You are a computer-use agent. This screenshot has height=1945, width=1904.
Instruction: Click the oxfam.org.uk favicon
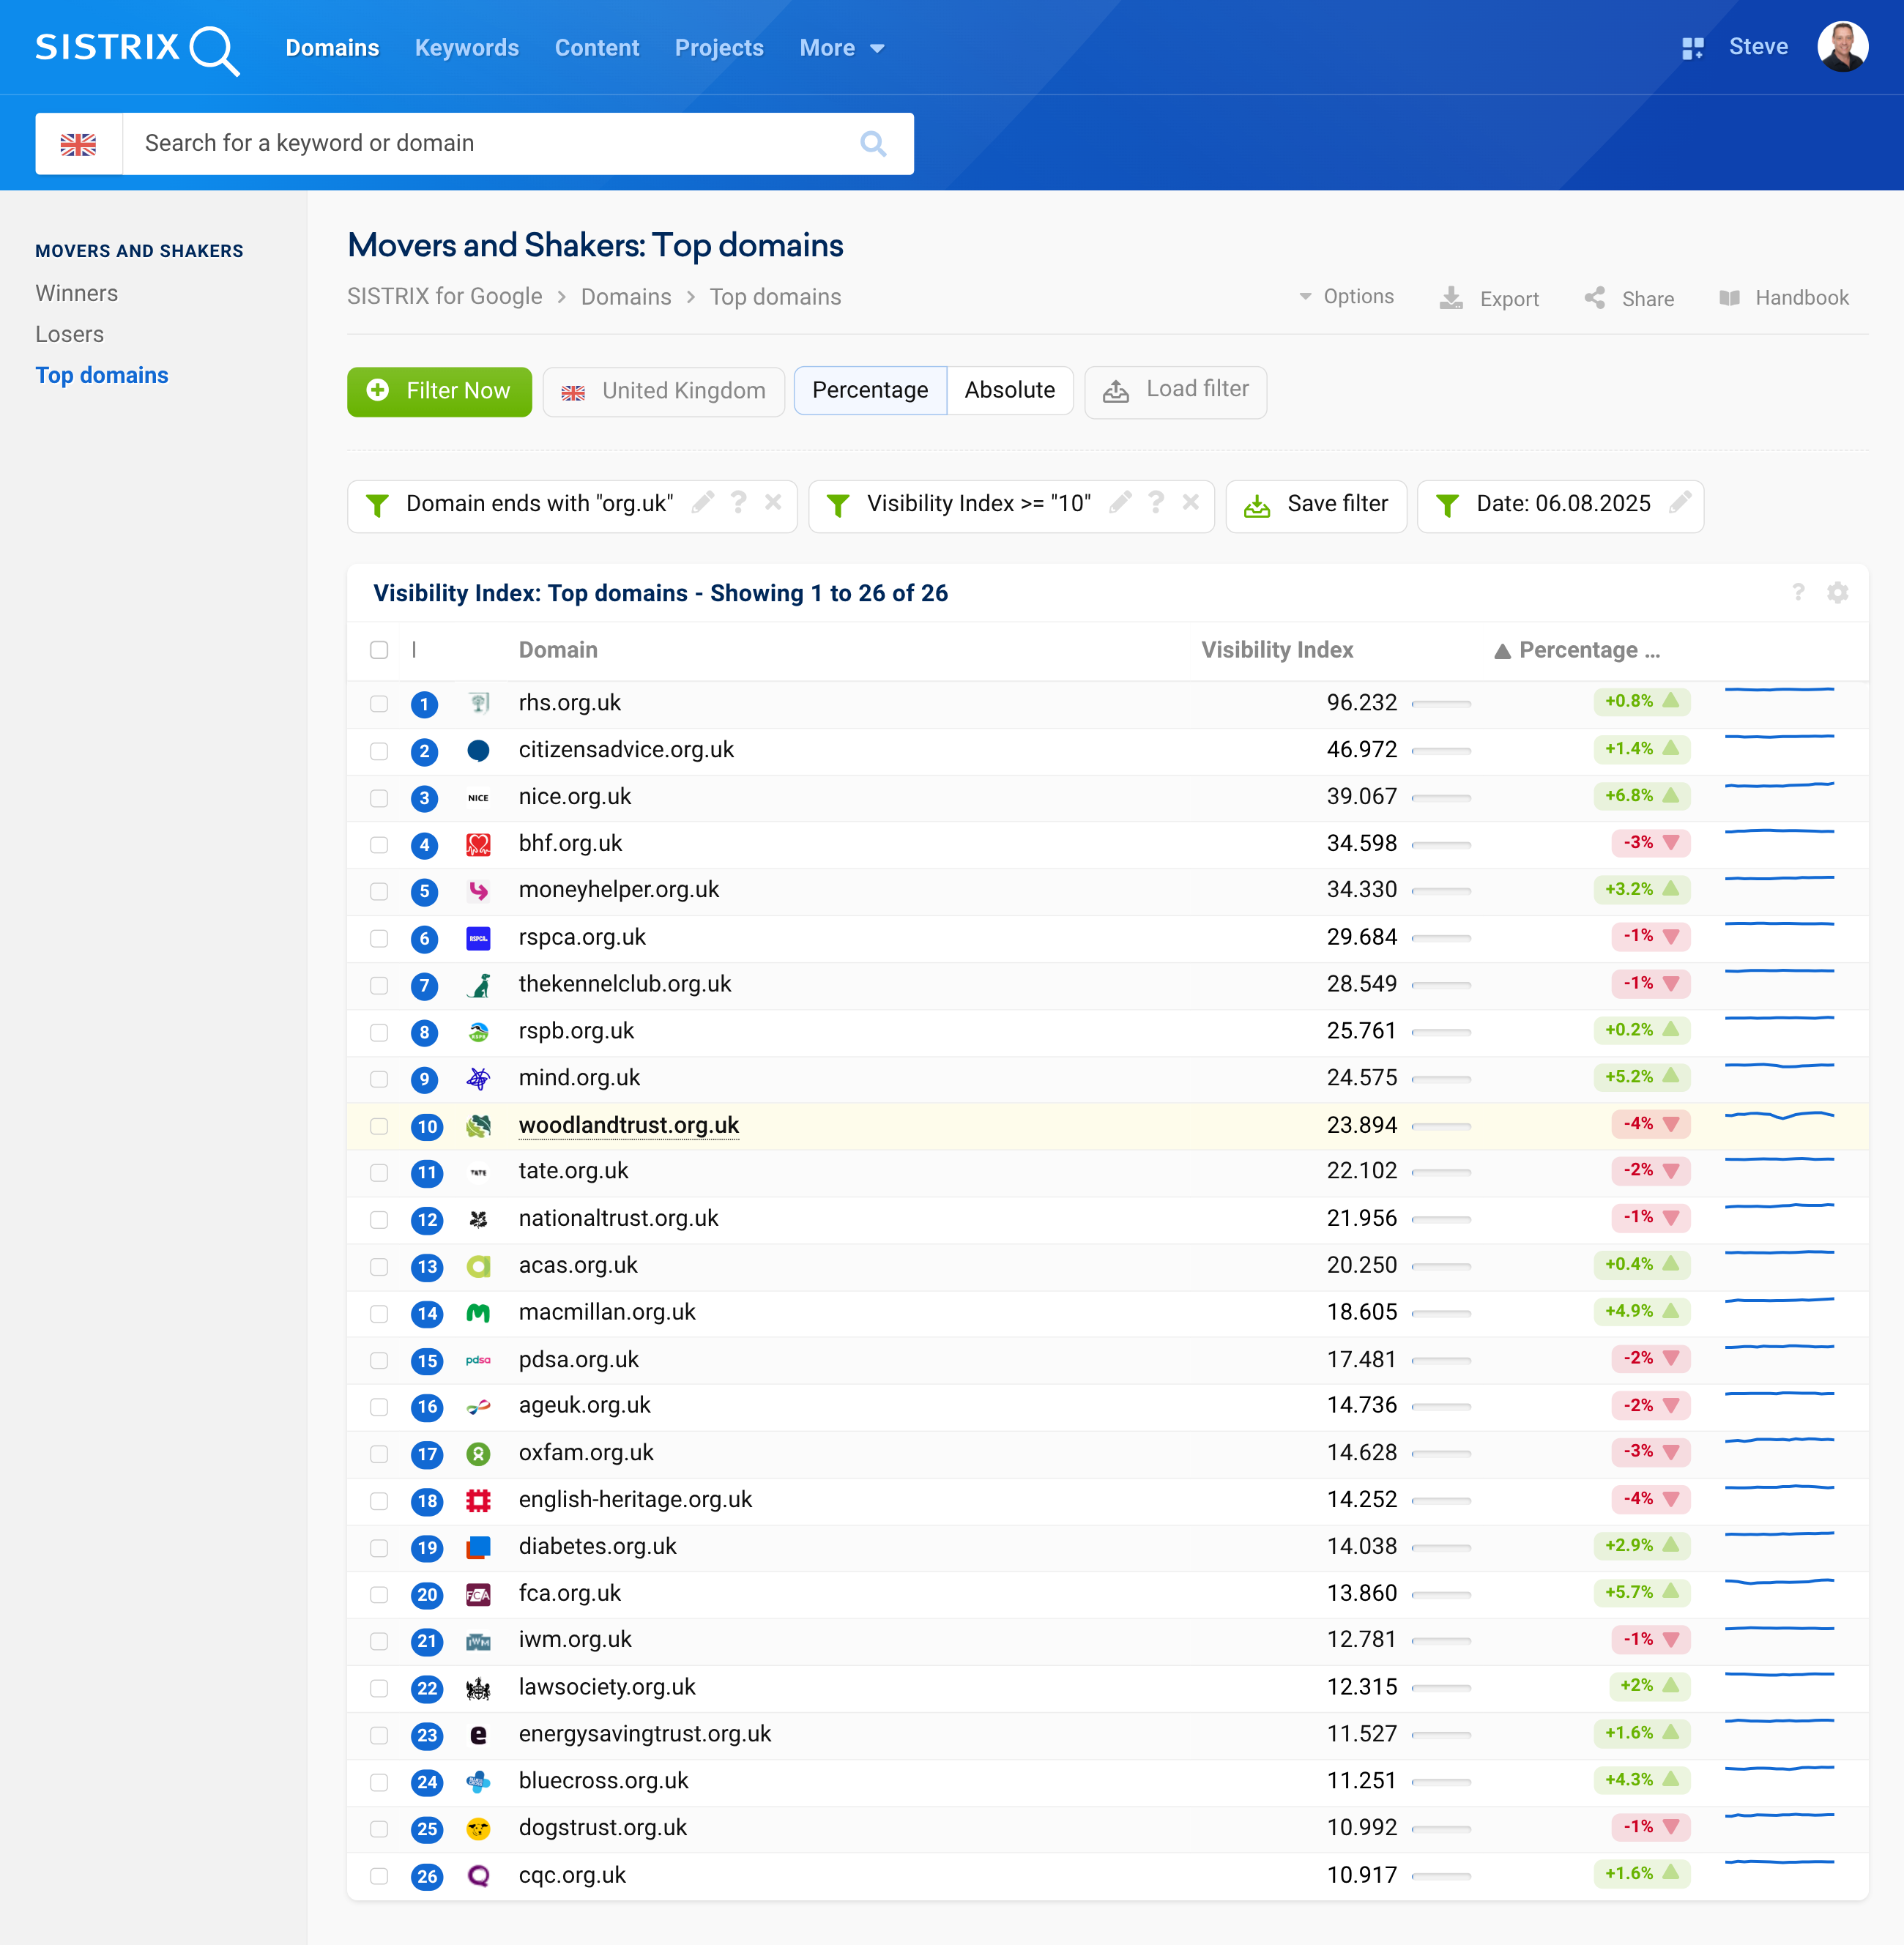click(x=478, y=1453)
